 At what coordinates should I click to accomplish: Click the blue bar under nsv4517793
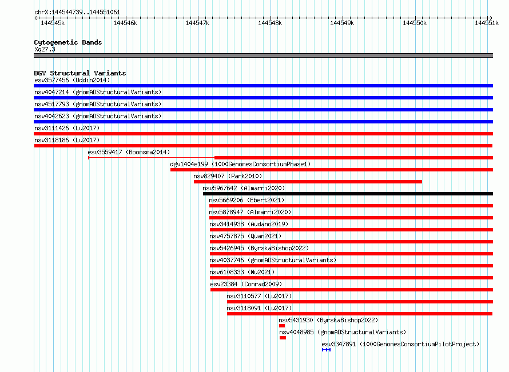263,110
